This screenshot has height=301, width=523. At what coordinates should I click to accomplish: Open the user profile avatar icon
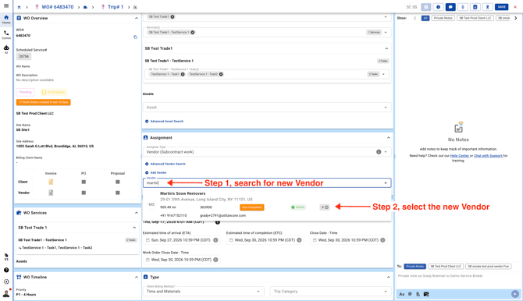(x=6, y=293)
